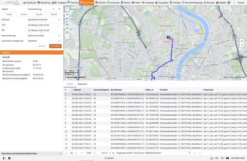Click the Aufgaben counter badge icon
Image resolution: width=247 pixels, height=161 pixels.
pyautogui.click(x=54, y=2)
